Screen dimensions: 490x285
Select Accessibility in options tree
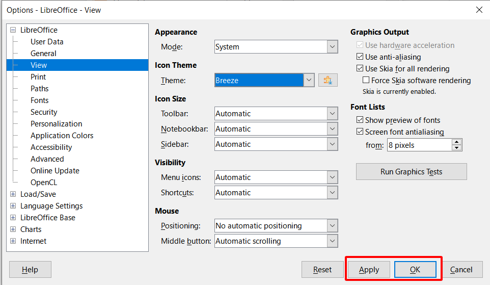coord(51,147)
